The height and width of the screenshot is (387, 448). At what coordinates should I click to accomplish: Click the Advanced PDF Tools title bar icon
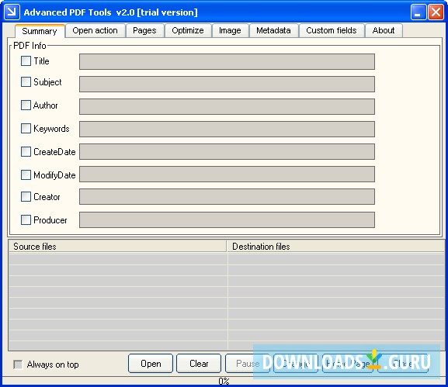point(12,12)
